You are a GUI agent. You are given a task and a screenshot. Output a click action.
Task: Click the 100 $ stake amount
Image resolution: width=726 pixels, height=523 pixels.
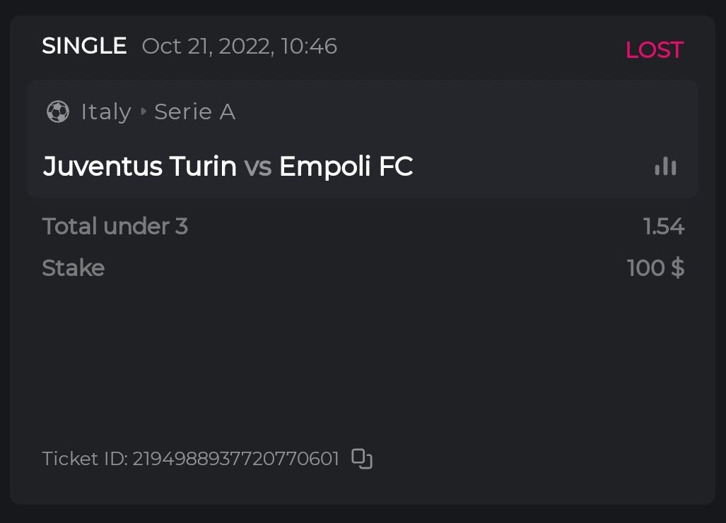(655, 268)
